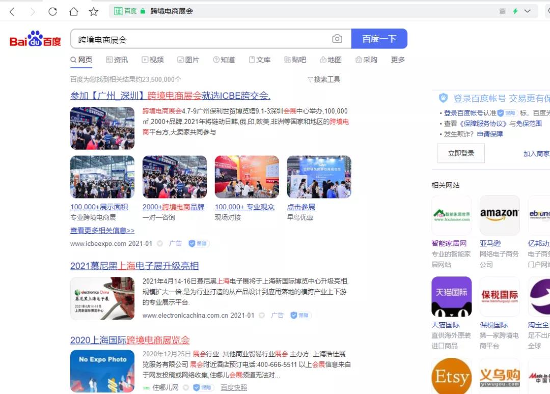
Task: Open the 更多 tab menu
Action: point(398,60)
